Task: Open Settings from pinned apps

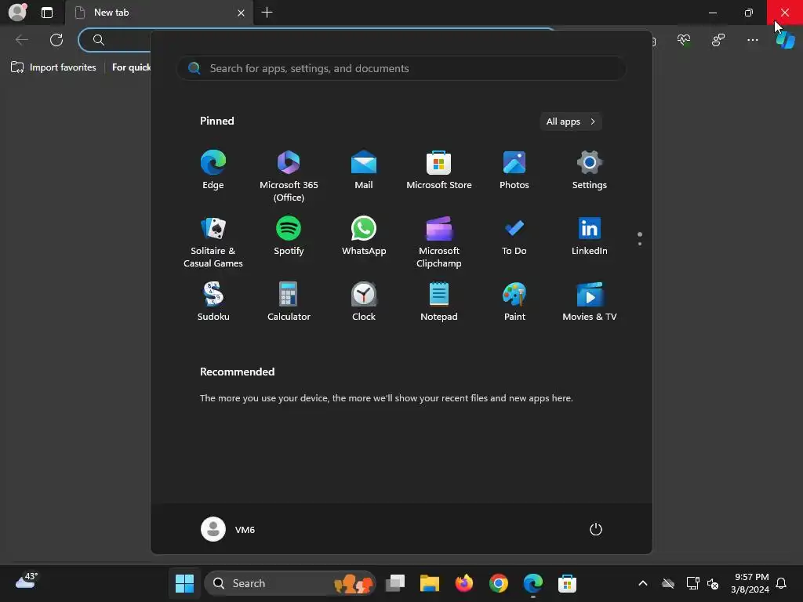Action: coord(590,170)
